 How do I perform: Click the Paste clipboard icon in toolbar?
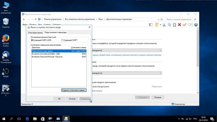point(174,25)
